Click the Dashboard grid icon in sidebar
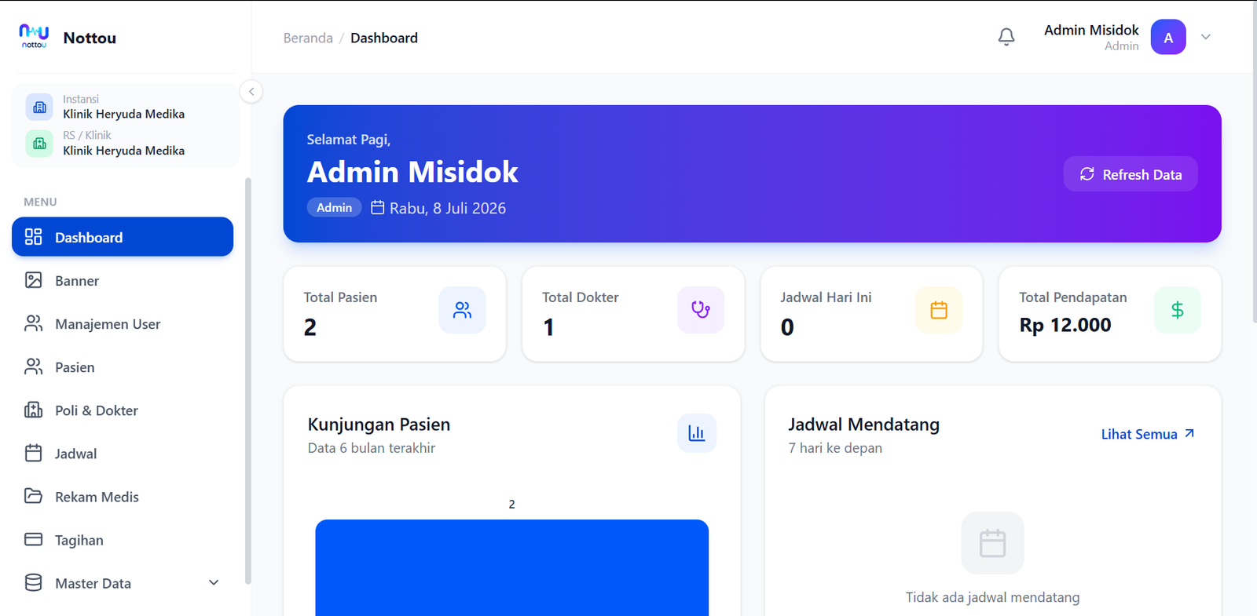Image resolution: width=1257 pixels, height=616 pixels. coord(33,237)
